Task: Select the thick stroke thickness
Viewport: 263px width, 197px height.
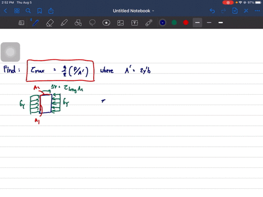Action: pyautogui.click(x=221, y=22)
